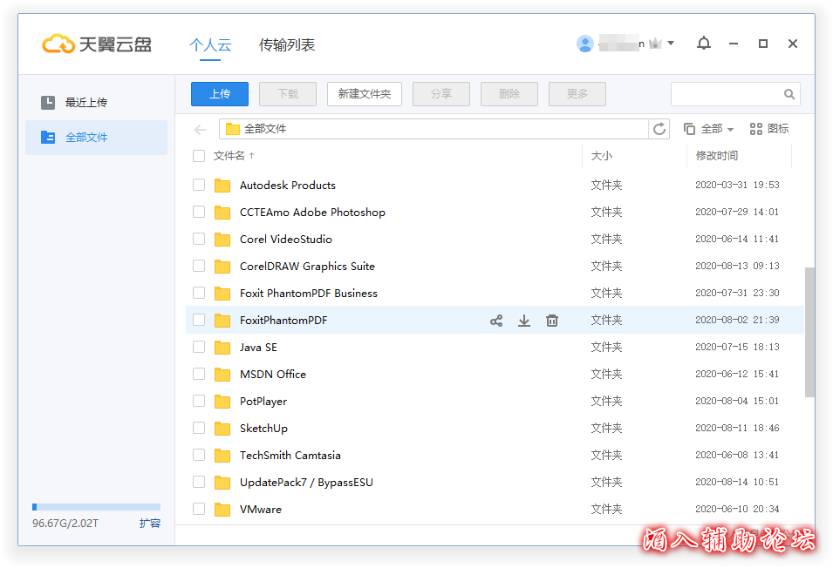Click the Foxit PhantomPDF Business folder icon

tap(222, 294)
